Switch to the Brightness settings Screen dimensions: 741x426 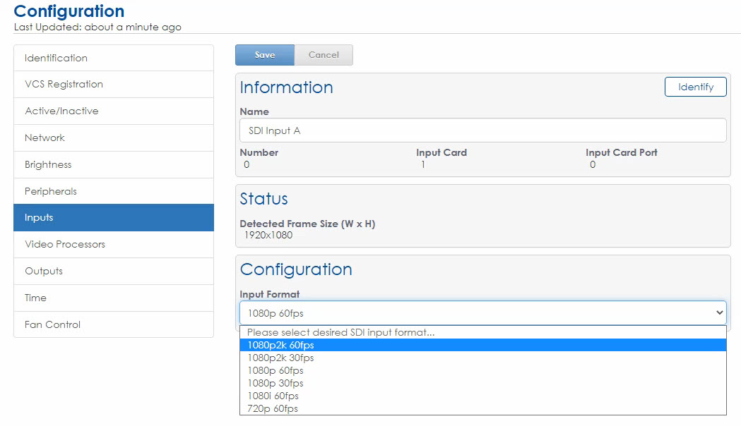[x=113, y=164]
